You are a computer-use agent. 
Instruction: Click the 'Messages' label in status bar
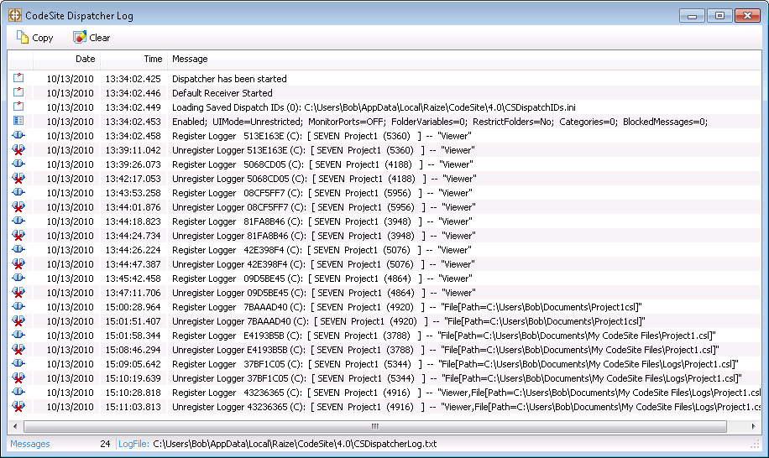point(30,444)
